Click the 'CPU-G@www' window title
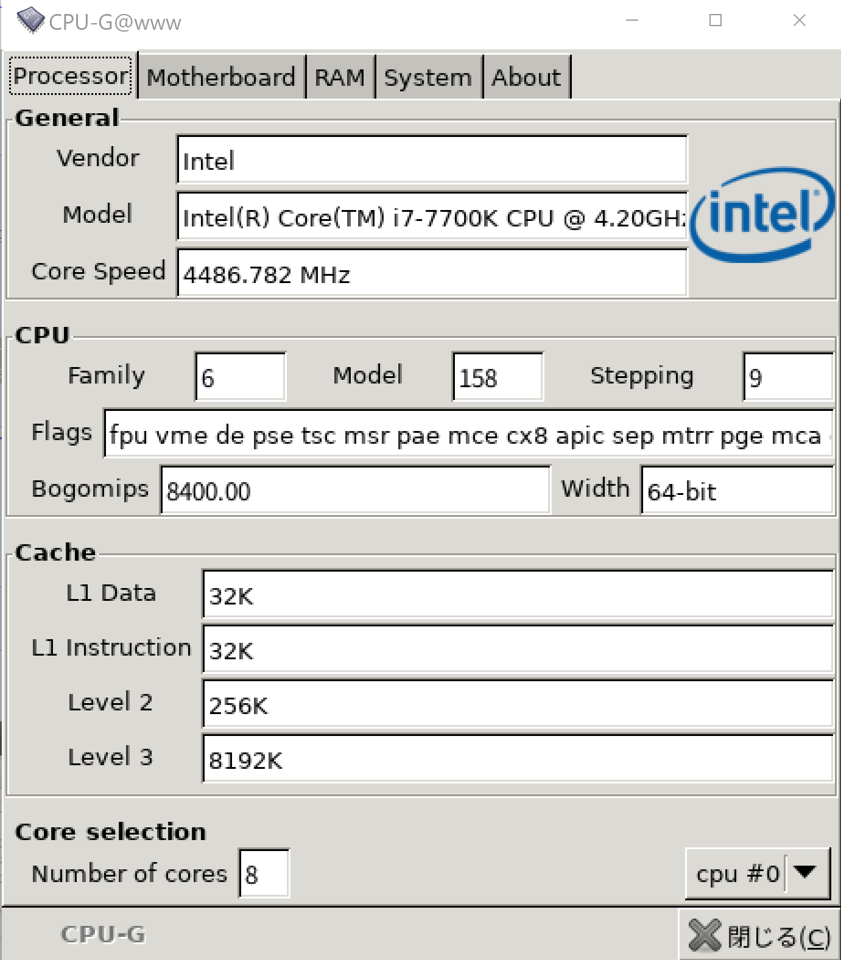This screenshot has width=841, height=960. [115, 23]
